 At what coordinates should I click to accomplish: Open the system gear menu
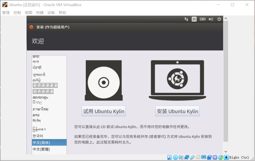(x=219, y=19)
